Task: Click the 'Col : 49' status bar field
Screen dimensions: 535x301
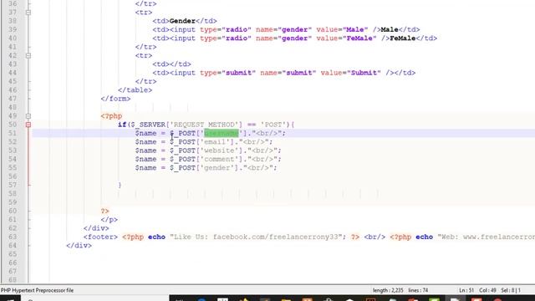Action: click(487, 290)
